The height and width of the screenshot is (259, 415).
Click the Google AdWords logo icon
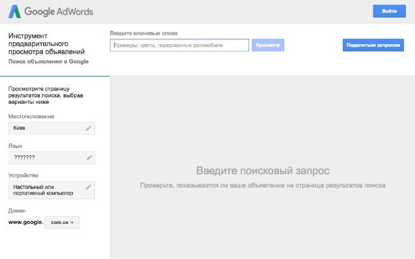14,12
